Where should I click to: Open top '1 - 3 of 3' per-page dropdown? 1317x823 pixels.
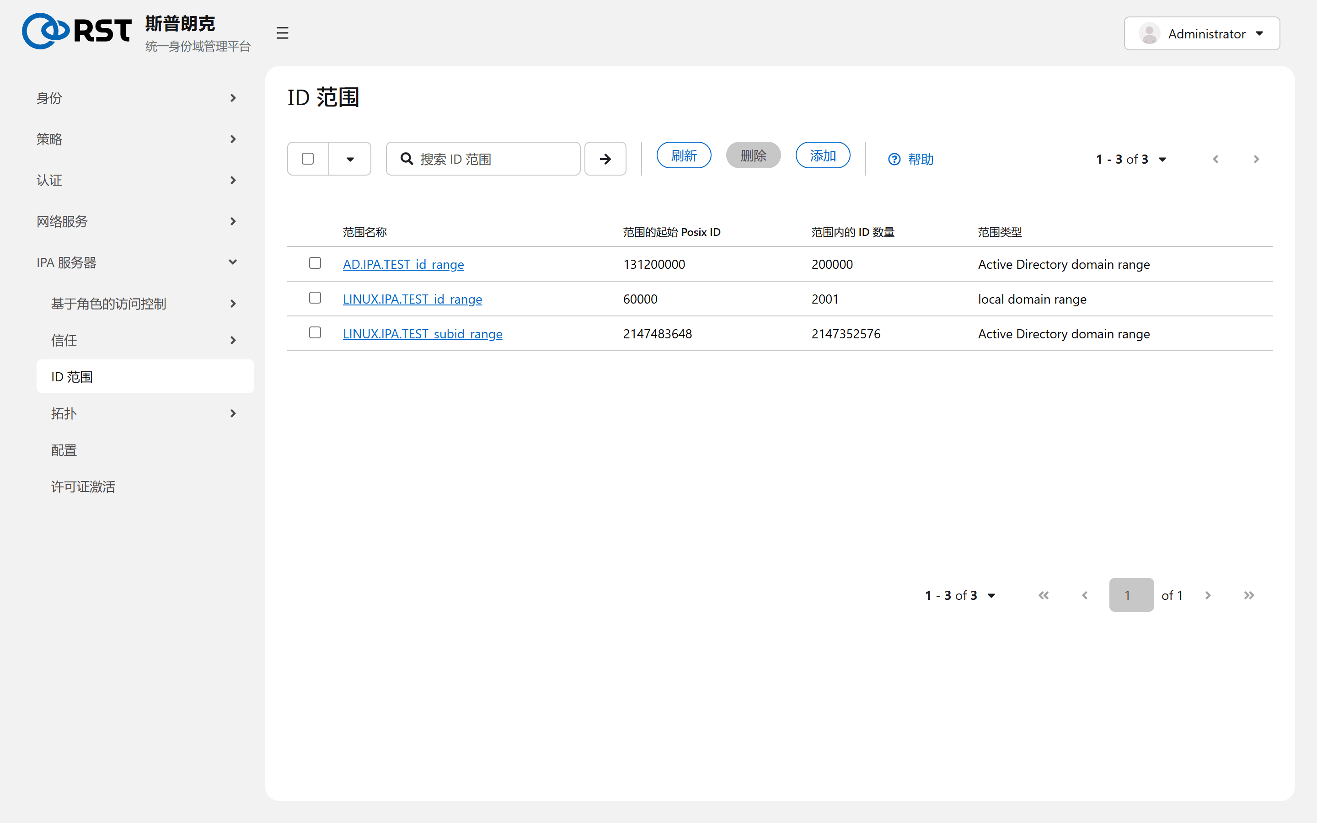coord(1131,159)
